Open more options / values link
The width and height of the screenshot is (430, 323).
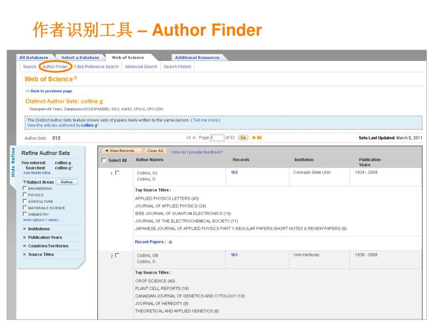(42, 220)
